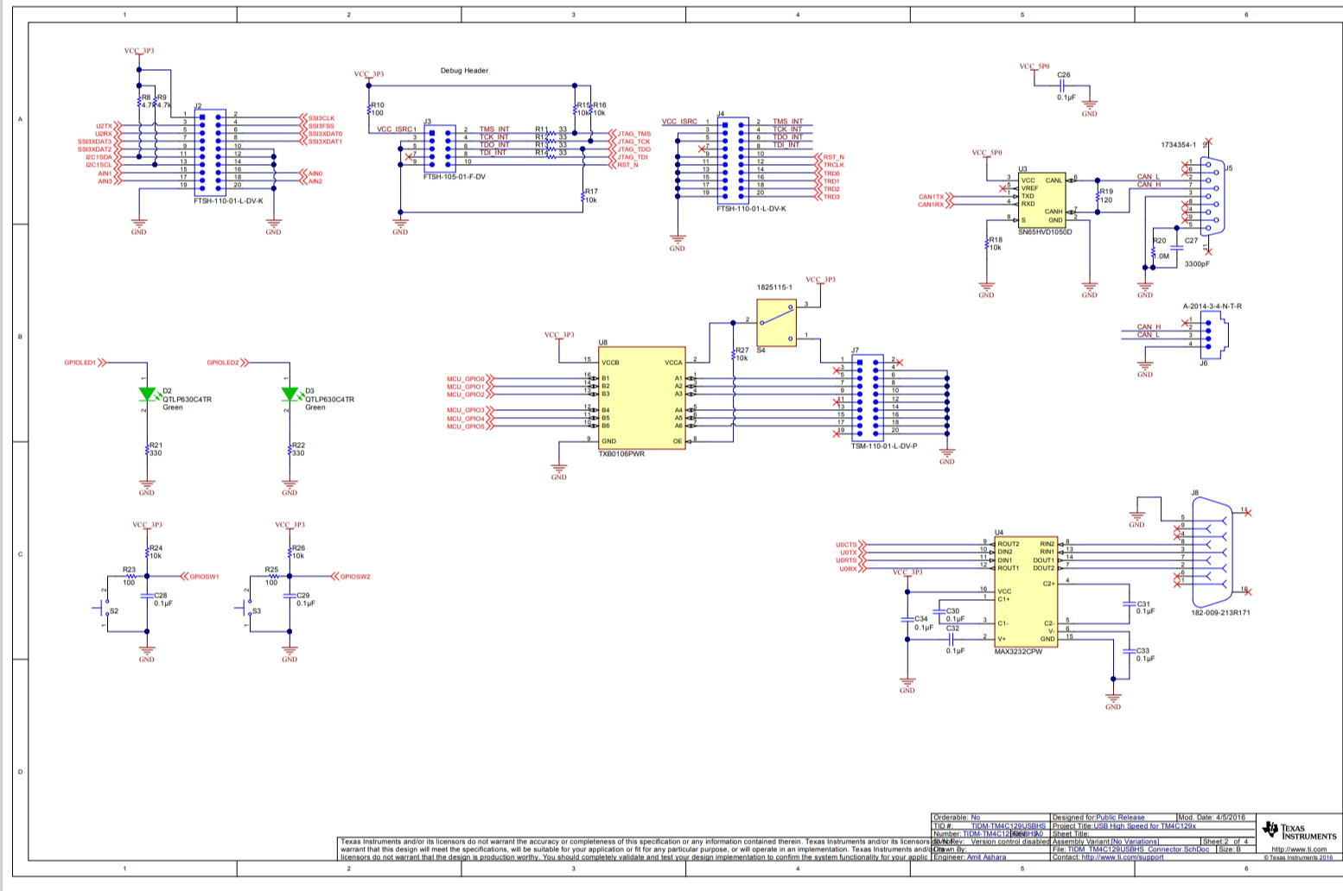This screenshot has width=1343, height=891.
Task: Click the "1825115-1" part number label
Action: coord(773,288)
